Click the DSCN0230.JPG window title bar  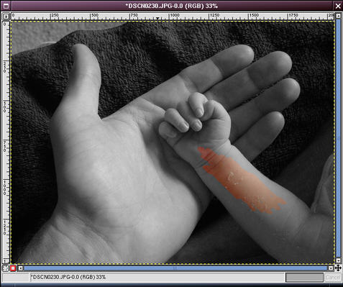[x=172, y=6]
